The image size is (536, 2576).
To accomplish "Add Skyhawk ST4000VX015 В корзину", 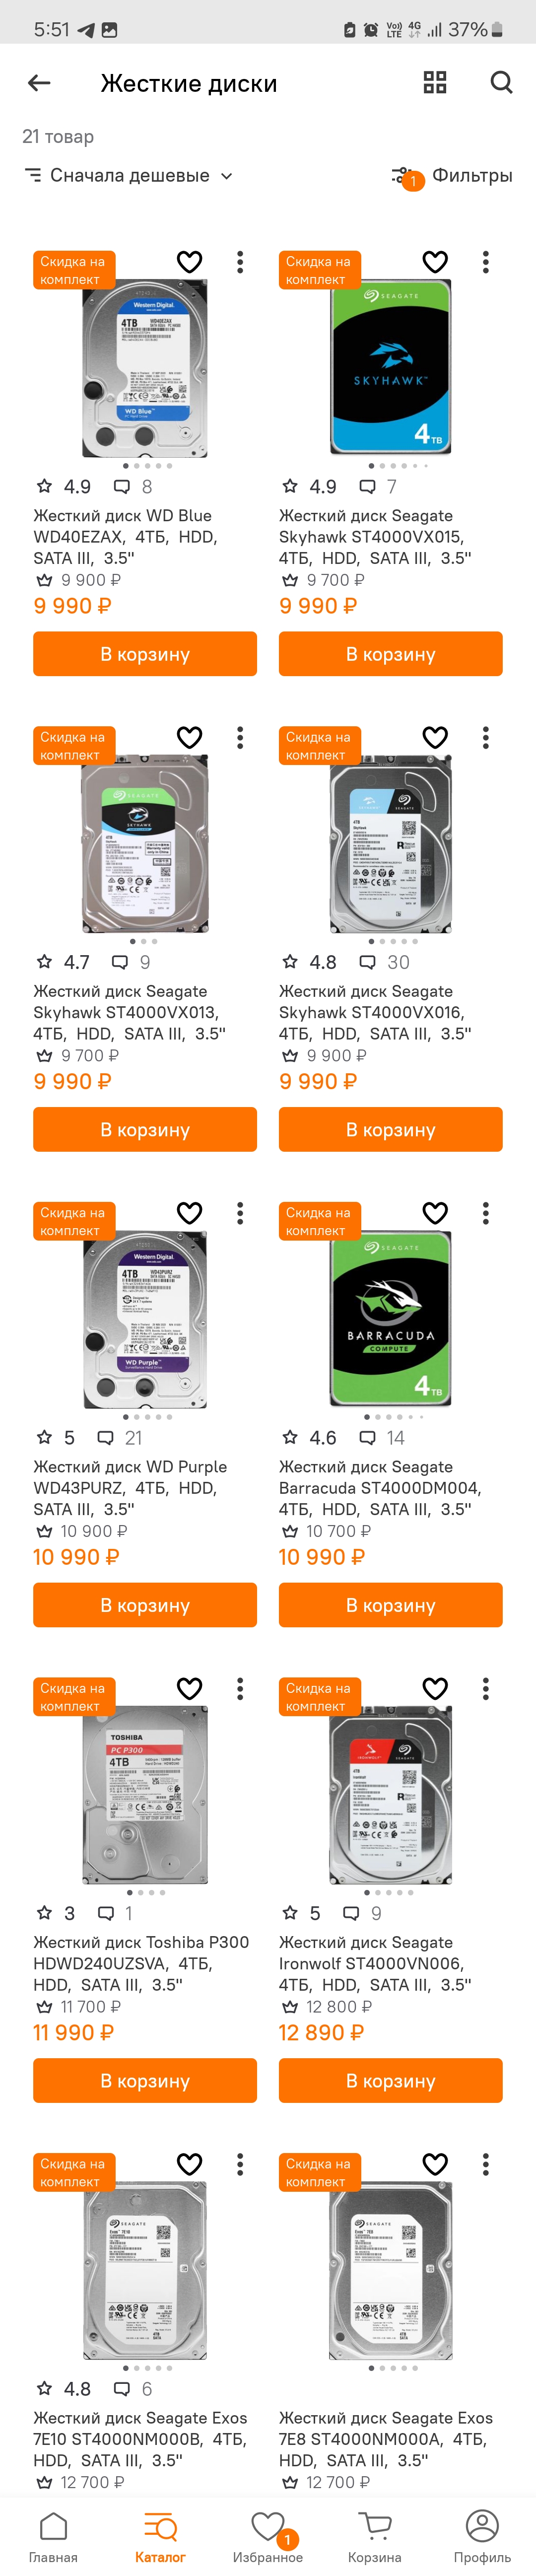I will (x=390, y=654).
